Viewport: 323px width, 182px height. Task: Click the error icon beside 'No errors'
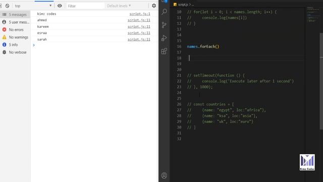4,30
